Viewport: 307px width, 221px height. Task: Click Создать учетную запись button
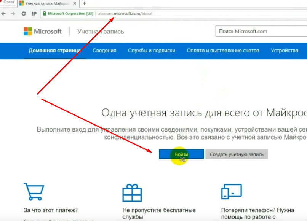point(237,154)
